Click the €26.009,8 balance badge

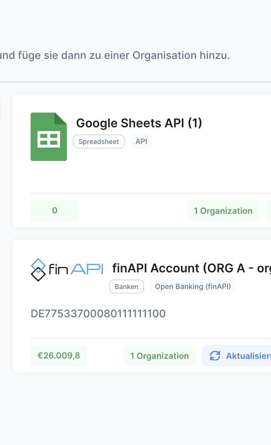pyautogui.click(x=59, y=356)
